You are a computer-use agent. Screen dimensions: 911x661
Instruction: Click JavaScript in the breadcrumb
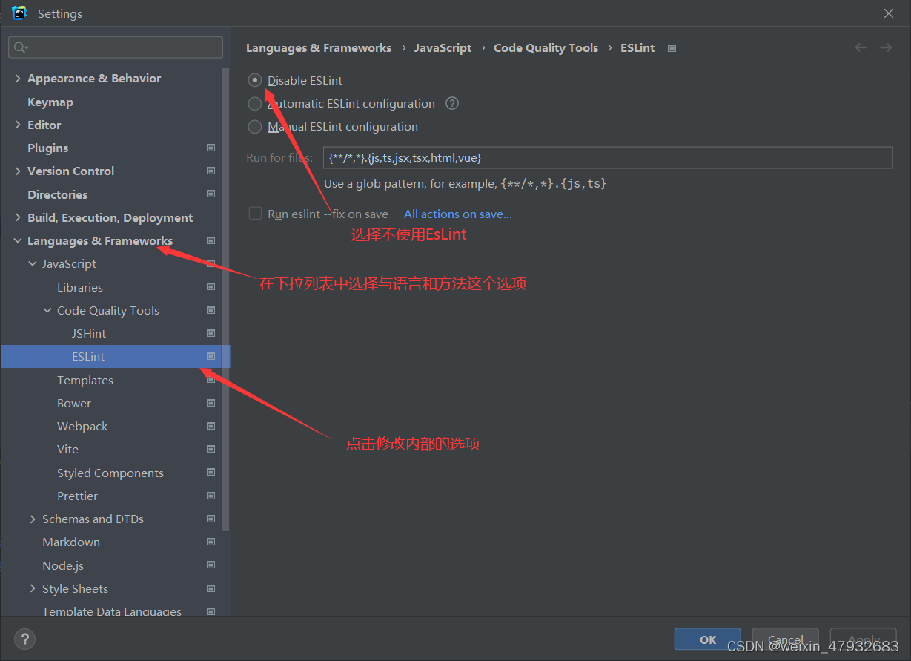443,47
